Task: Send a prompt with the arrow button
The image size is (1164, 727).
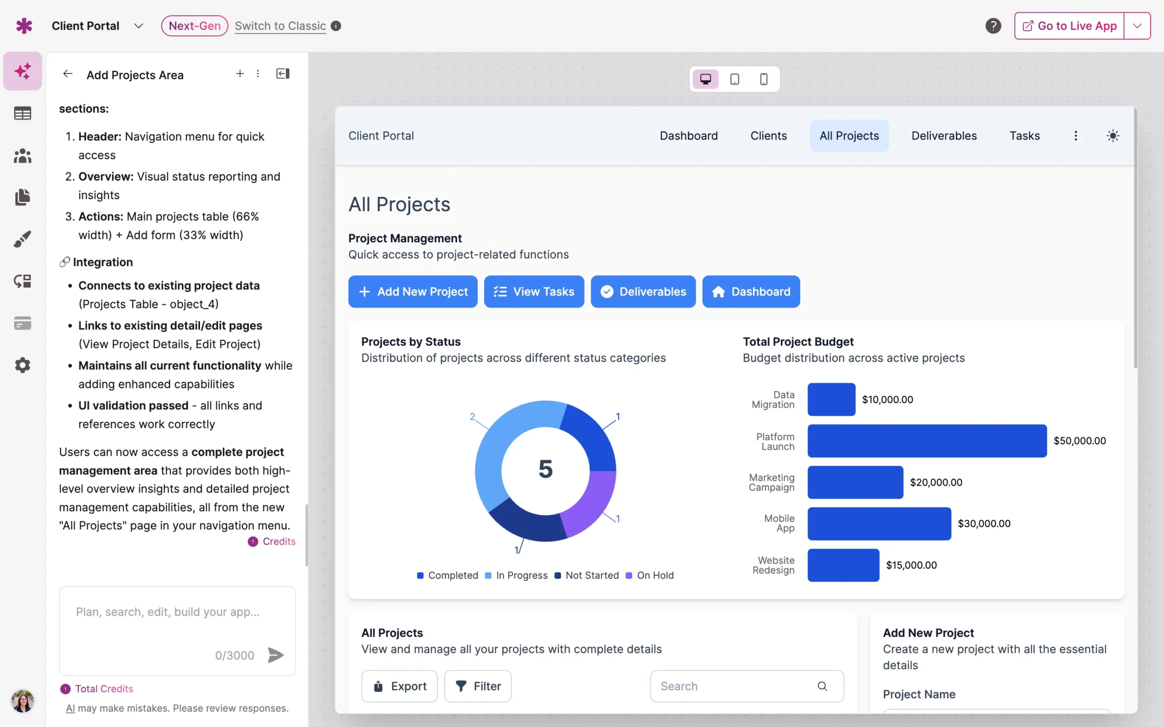Action: click(x=275, y=655)
